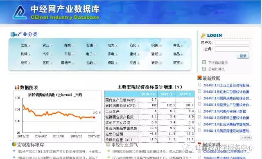Click arrow icon next to 电力 category
262x159 pixels.
(x=116, y=45)
